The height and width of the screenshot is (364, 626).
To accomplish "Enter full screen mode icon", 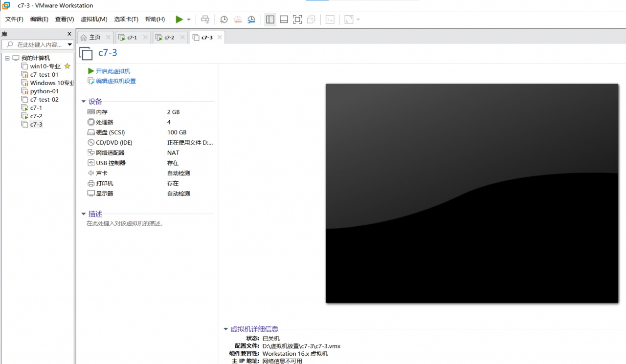I will pos(297,20).
